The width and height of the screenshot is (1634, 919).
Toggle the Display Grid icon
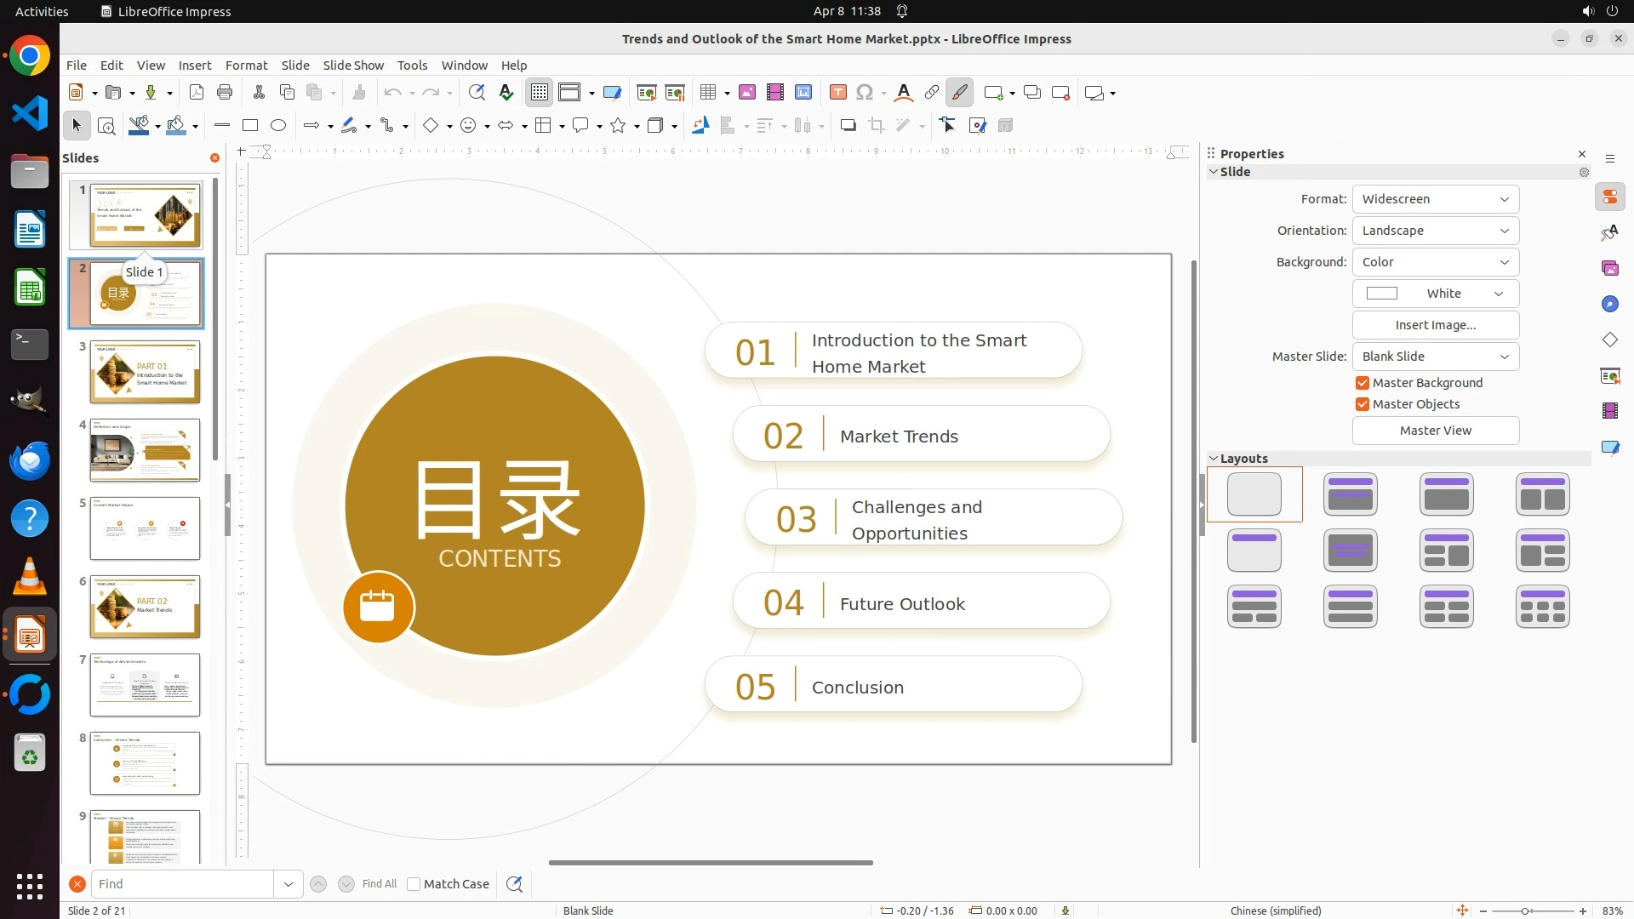click(540, 93)
